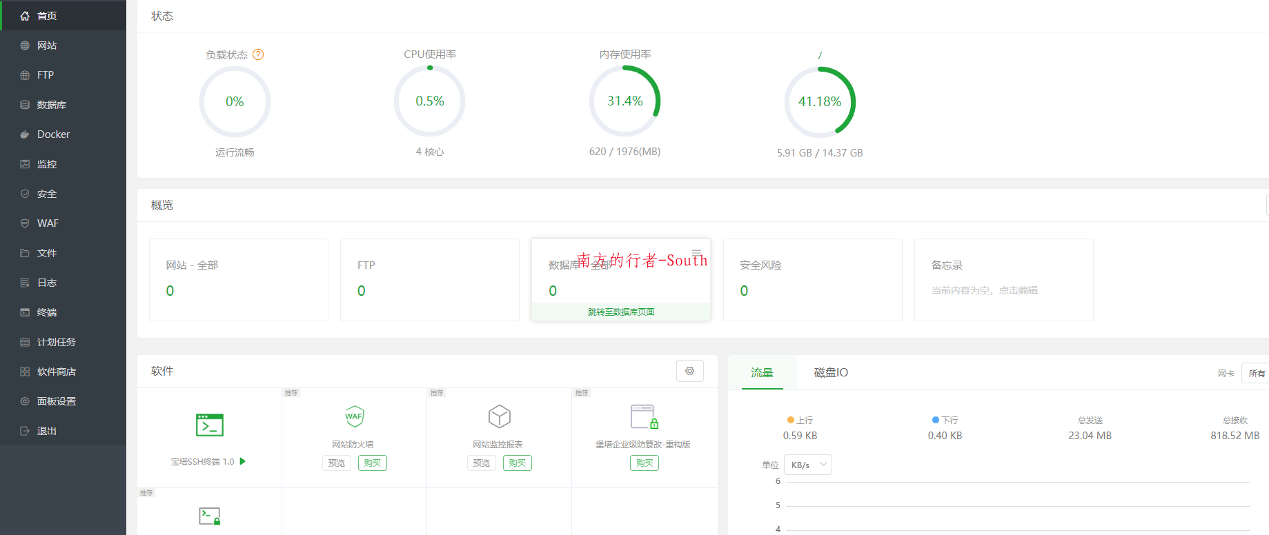Screen dimensions: 1269x535
Task: Click the drag handle on 数据库 card
Action: pos(697,252)
